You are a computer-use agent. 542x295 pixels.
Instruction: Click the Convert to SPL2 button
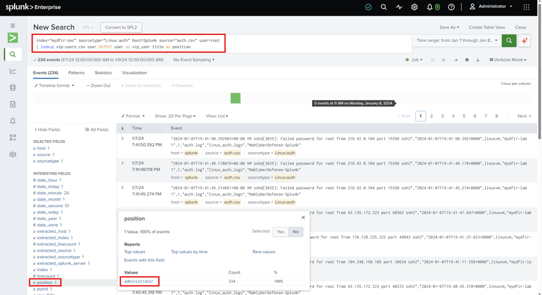pyautogui.click(x=121, y=27)
